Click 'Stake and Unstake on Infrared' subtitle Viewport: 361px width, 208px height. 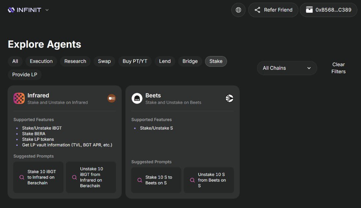pyautogui.click(x=57, y=102)
